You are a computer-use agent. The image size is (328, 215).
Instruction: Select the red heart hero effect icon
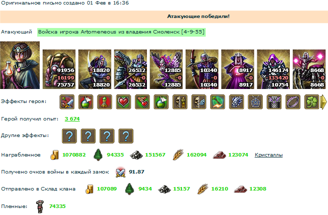pyautogui.click(x=123, y=102)
